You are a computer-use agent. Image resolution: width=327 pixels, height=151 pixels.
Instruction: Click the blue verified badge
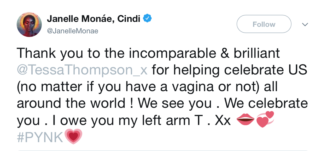[x=148, y=18]
